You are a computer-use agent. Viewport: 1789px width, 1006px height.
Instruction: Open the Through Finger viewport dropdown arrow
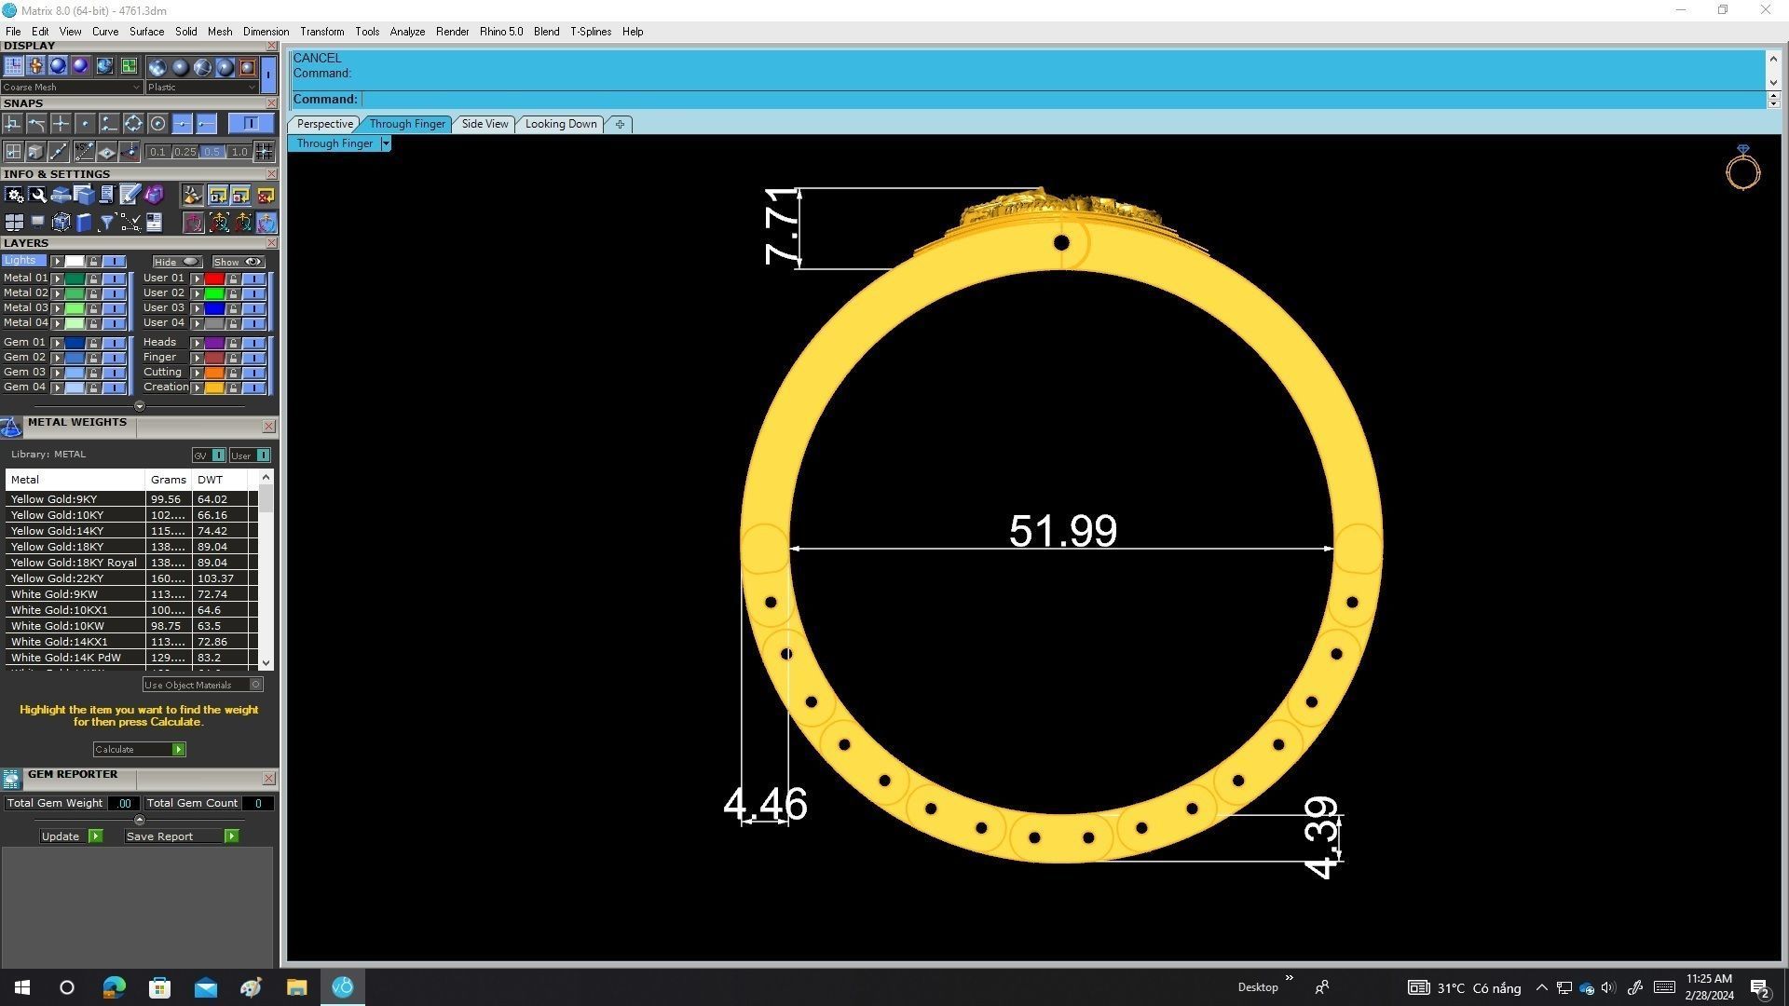[386, 143]
